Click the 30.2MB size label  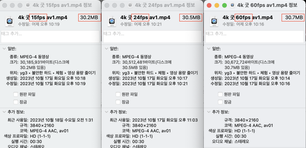(x=89, y=17)
